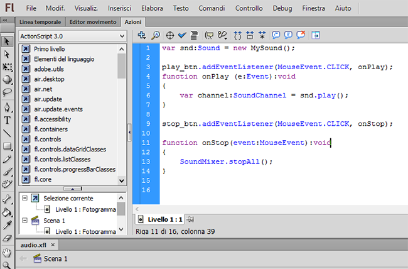Switch to Linea temporale tab
This screenshot has height=269, width=408.
[40, 22]
